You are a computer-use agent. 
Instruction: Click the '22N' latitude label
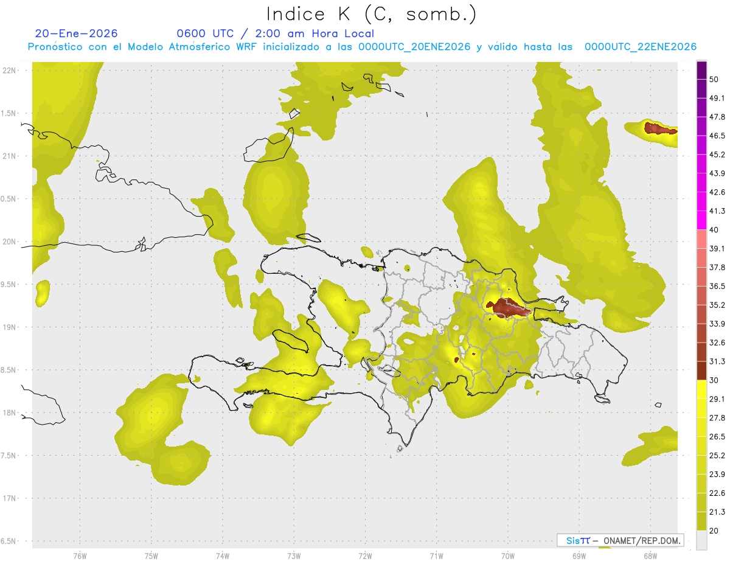click(x=9, y=71)
